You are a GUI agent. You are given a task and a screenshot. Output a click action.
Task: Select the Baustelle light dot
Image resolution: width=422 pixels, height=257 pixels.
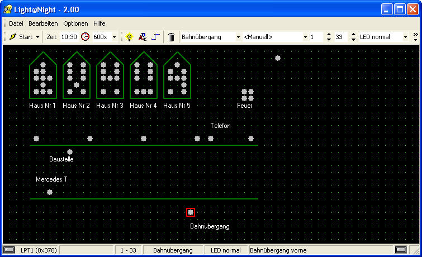coord(70,152)
